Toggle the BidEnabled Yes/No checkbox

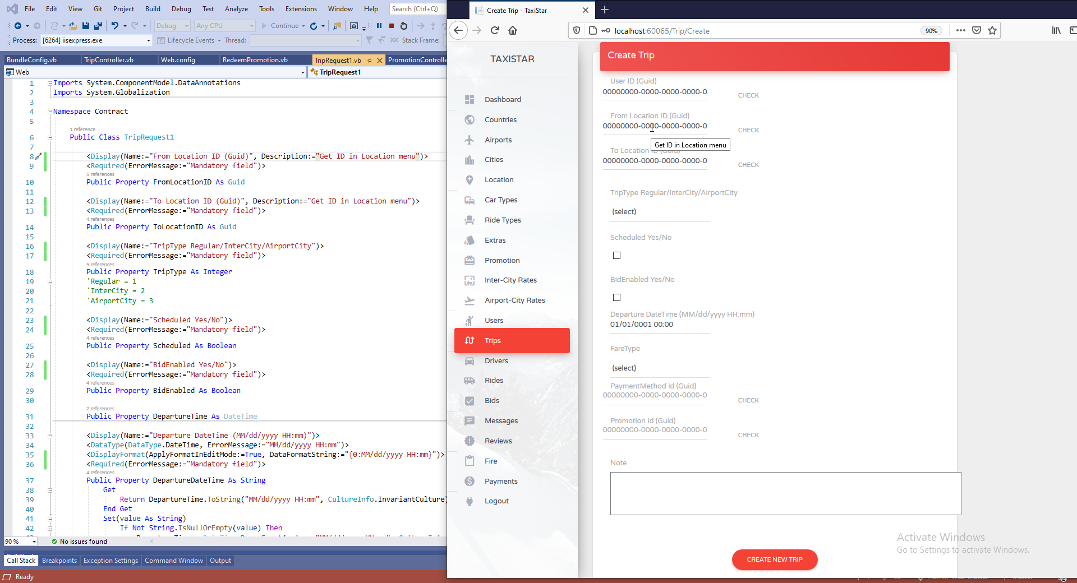617,298
